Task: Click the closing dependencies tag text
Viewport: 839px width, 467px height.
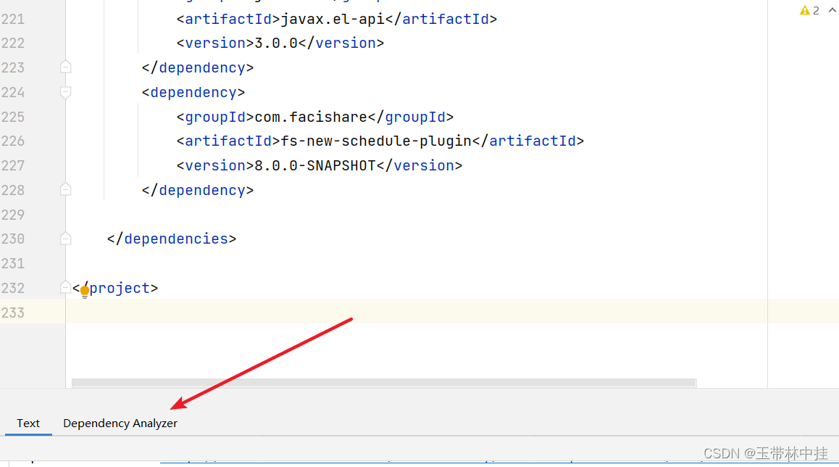Action: tap(171, 239)
